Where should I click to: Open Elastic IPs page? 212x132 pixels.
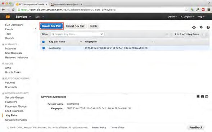pyautogui.click(x=11, y=102)
